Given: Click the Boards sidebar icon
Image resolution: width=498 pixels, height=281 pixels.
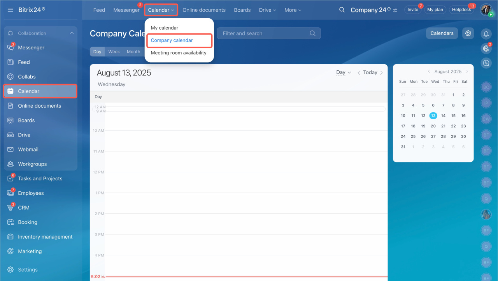Looking at the screenshot, I should click(11, 120).
